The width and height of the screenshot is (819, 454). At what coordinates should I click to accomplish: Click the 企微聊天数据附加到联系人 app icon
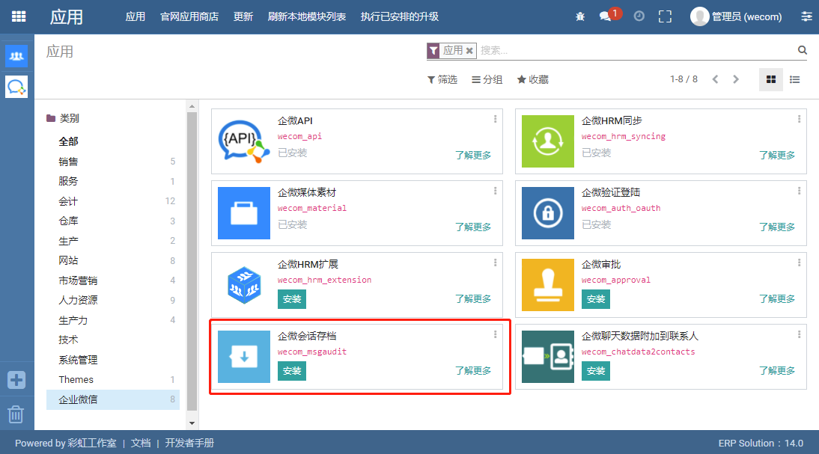click(x=548, y=357)
